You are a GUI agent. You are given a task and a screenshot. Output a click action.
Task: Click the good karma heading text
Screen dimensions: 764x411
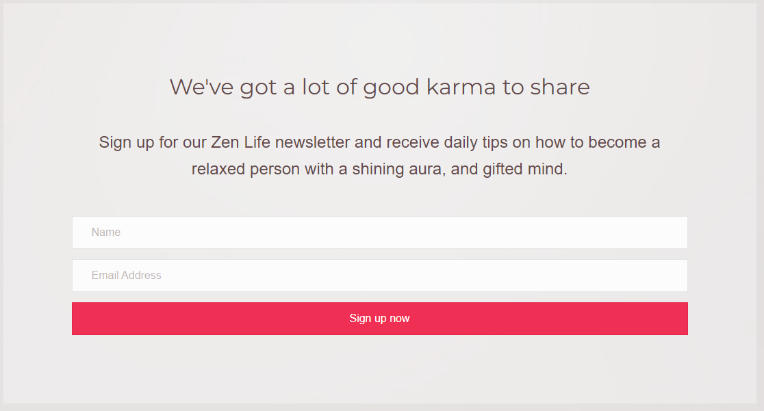pyautogui.click(x=379, y=88)
